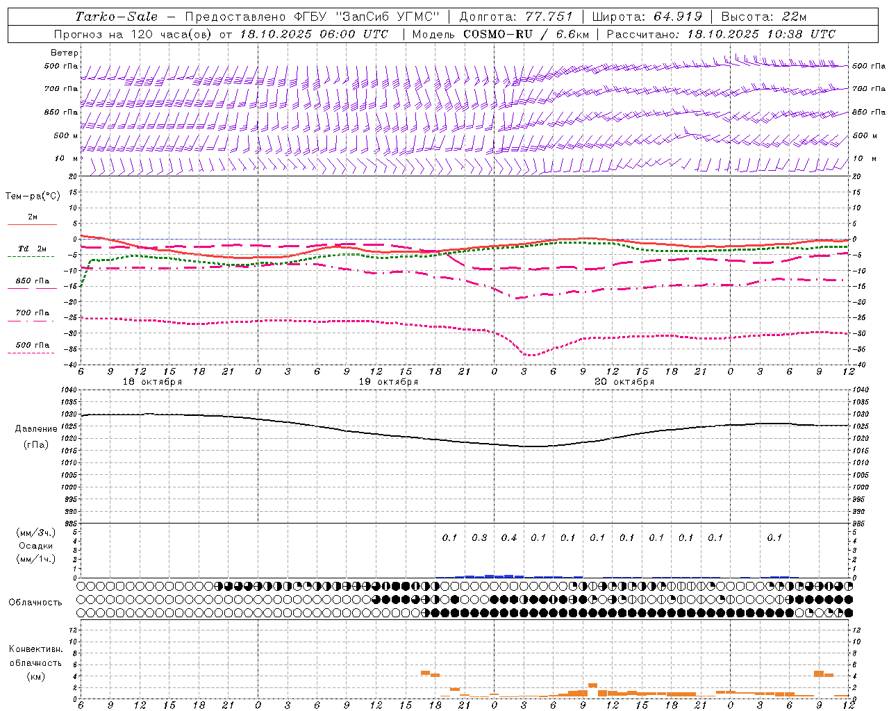
Task: Click the 'Ветер' wind panel label
Action: click(65, 53)
